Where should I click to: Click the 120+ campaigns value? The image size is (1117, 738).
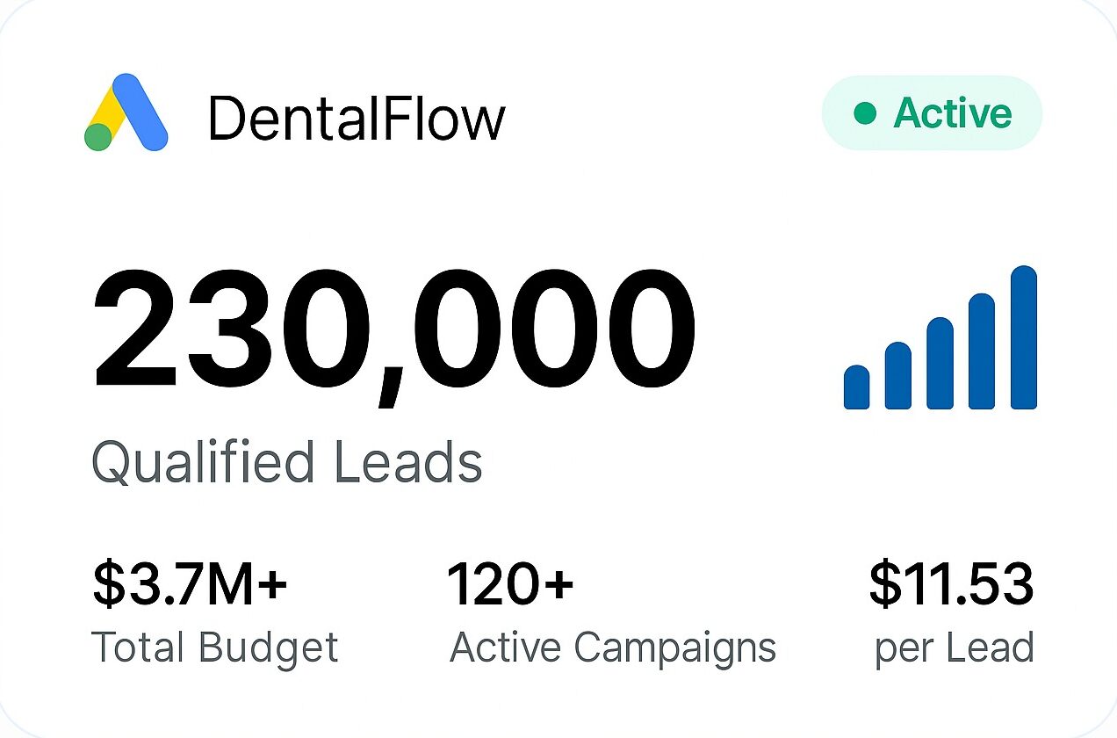pyautogui.click(x=510, y=584)
